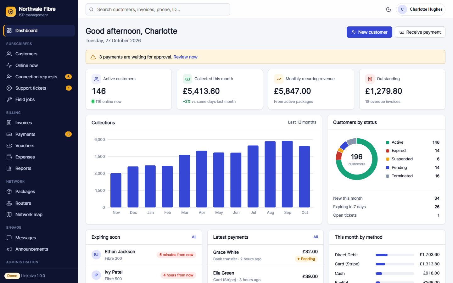The image size is (453, 283).
Task: Click the New this month row
Action: point(386,198)
